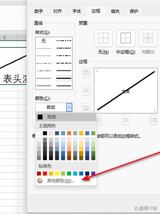Viewport: 160px width, 214px height.
Task: Choose the 无 line style
Action: (x=44, y=41)
